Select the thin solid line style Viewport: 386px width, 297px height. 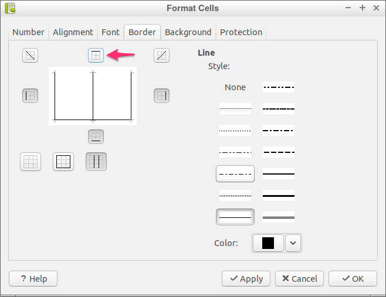tap(235, 217)
